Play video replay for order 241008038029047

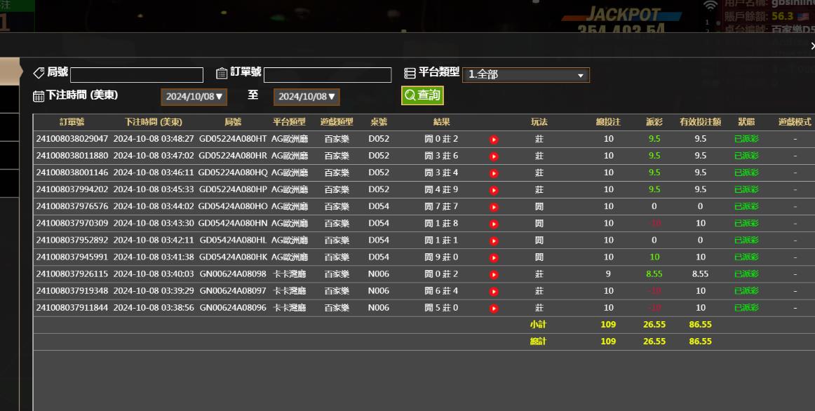click(494, 140)
